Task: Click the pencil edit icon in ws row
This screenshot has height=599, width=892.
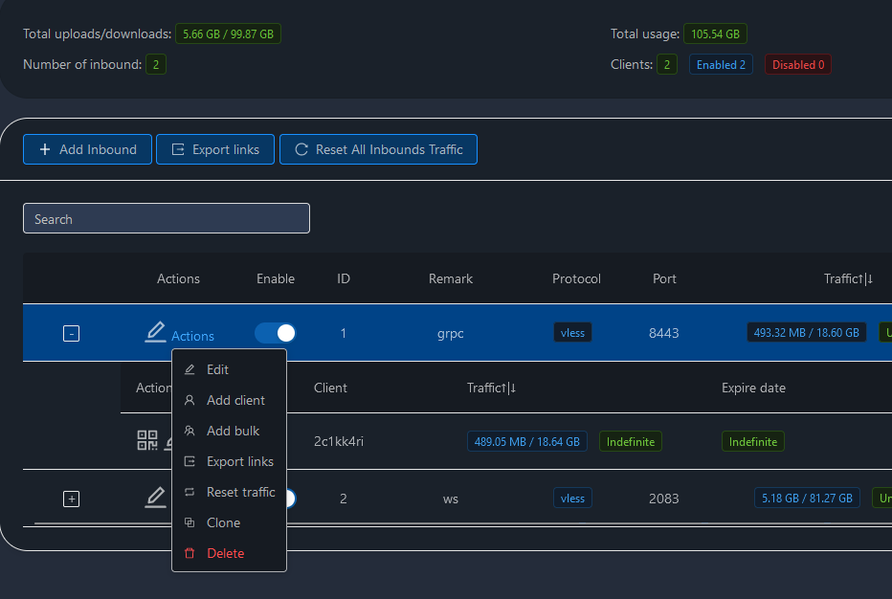Action: (x=155, y=498)
